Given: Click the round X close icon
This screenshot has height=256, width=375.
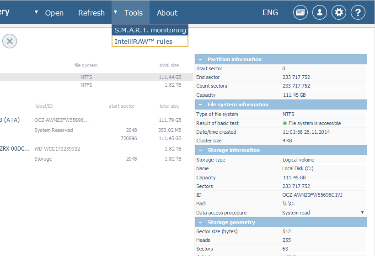Looking at the screenshot, I should (10, 41).
